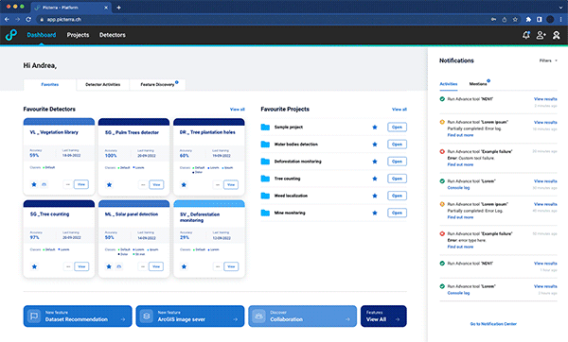Expand browser tab search chevron
The width and height of the screenshot is (568, 342).
[x=560, y=8]
